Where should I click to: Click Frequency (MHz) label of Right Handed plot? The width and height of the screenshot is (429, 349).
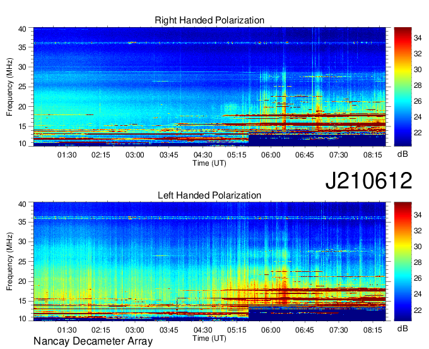coord(9,87)
